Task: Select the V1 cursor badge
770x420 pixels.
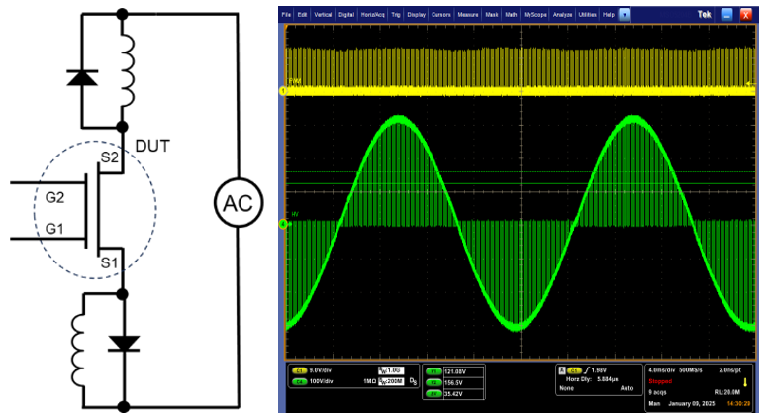Action: pos(433,371)
